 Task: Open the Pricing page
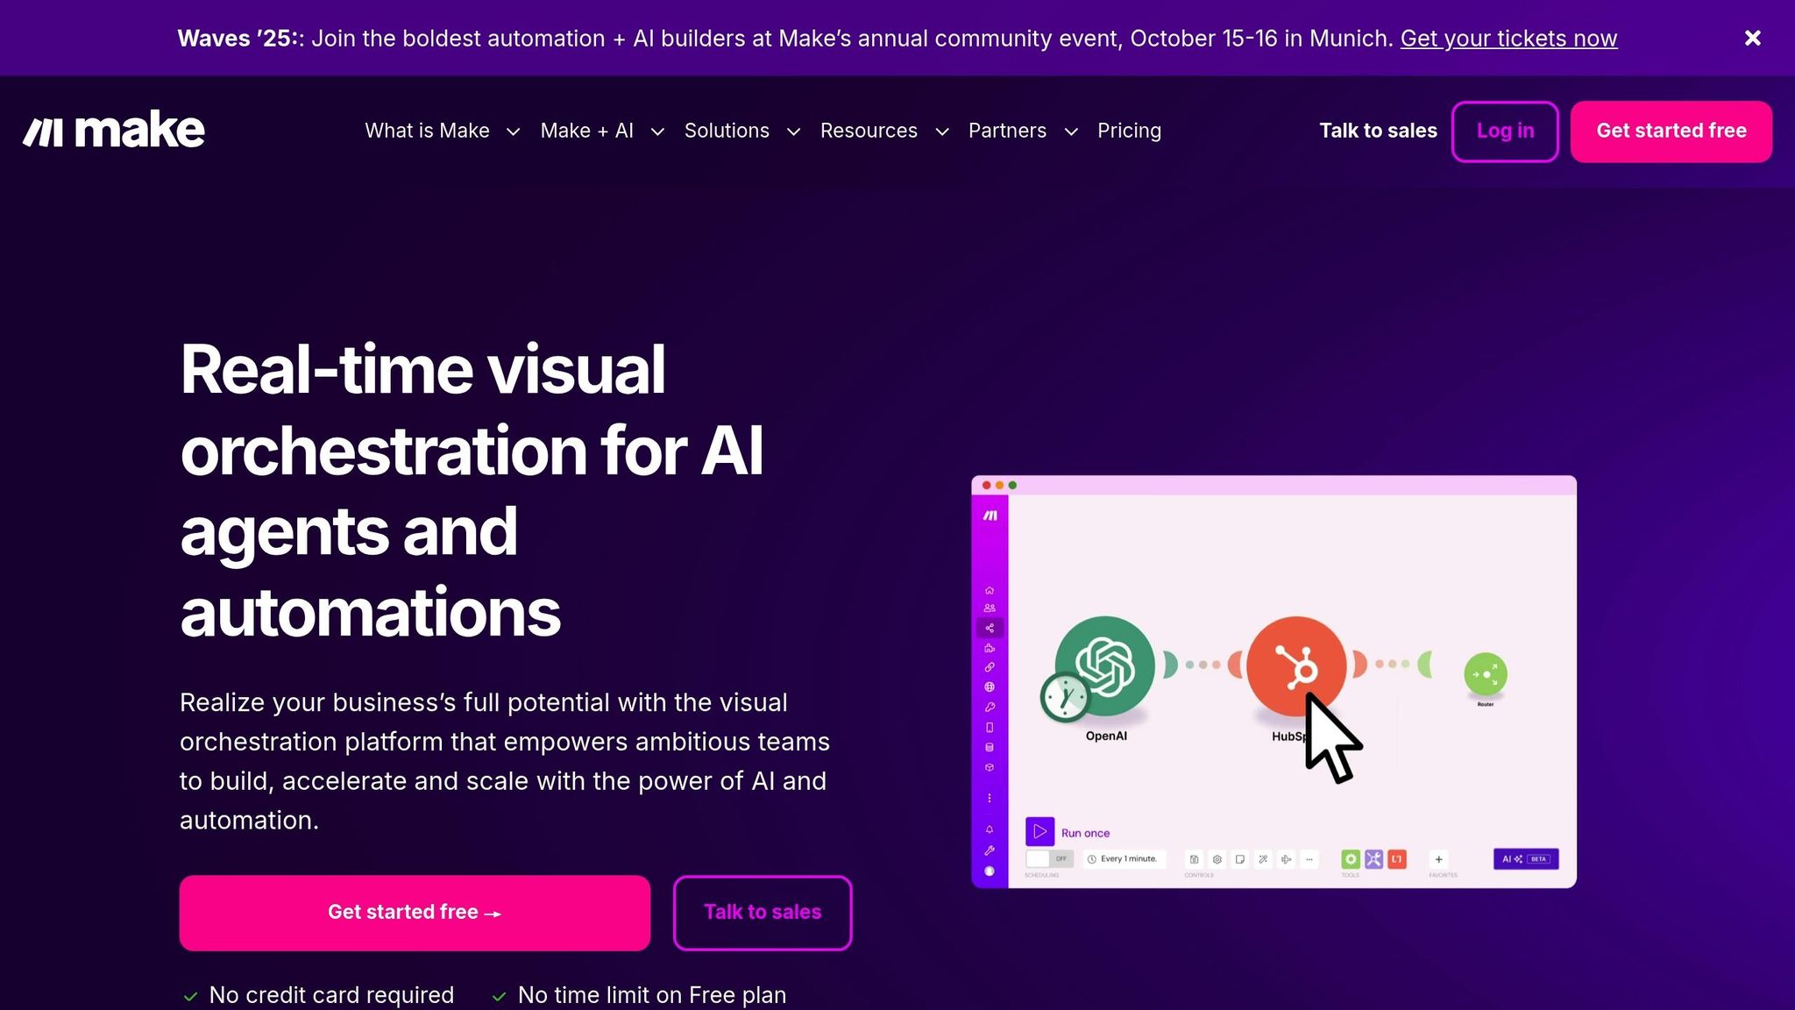click(1129, 131)
